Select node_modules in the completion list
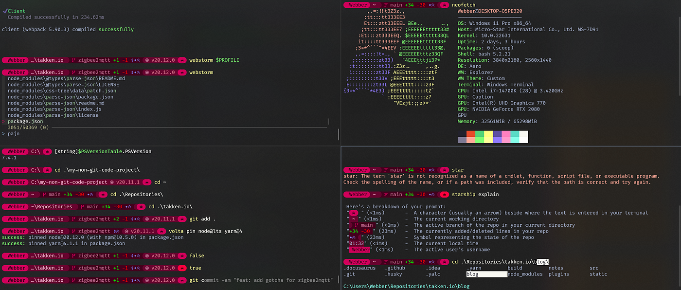The image size is (681, 290). (x=525, y=274)
